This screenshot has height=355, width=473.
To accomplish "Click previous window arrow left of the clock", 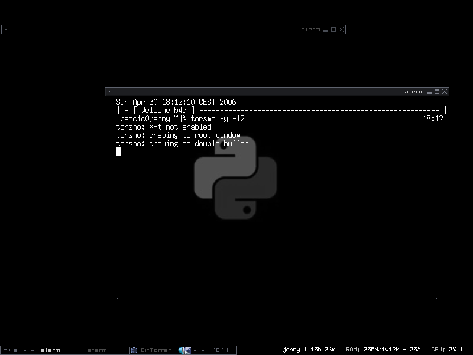I will pos(195,350).
